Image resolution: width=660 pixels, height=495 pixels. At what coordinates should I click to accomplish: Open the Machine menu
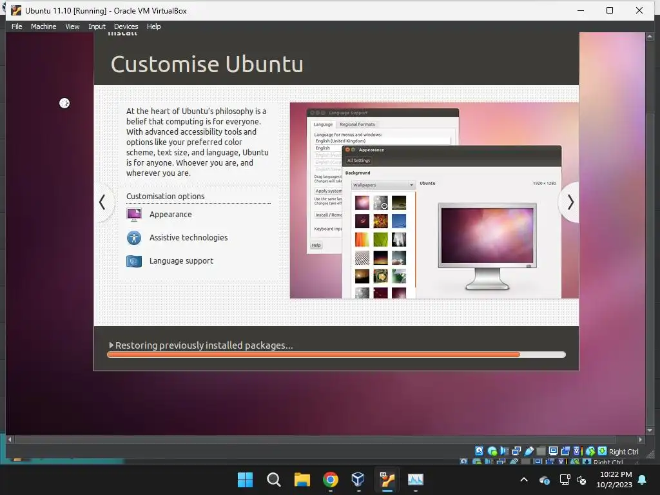tap(43, 26)
